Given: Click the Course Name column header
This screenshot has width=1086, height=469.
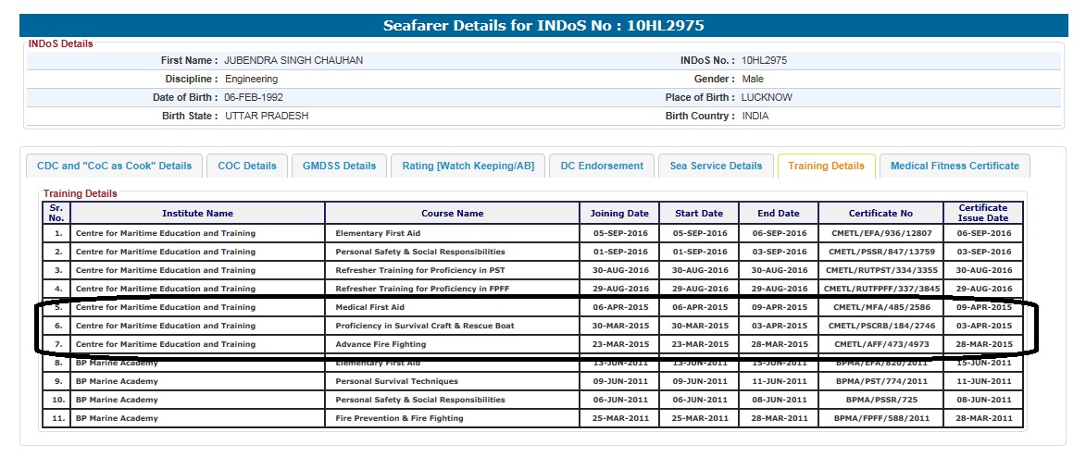Looking at the screenshot, I should coord(452,214).
